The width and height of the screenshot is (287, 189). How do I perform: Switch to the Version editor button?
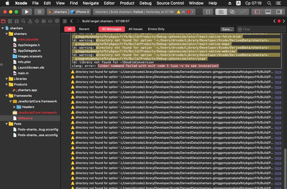(x=243, y=12)
